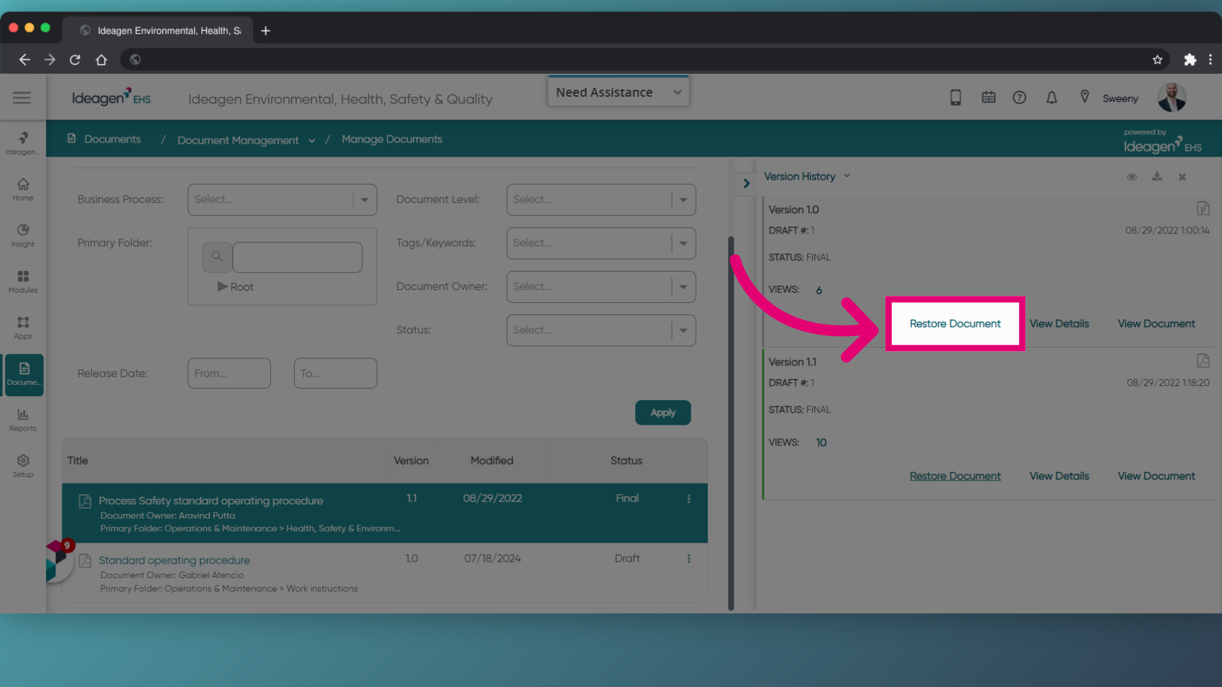Click Restore Document for Version 1.0
1222x687 pixels.
pyautogui.click(x=955, y=323)
